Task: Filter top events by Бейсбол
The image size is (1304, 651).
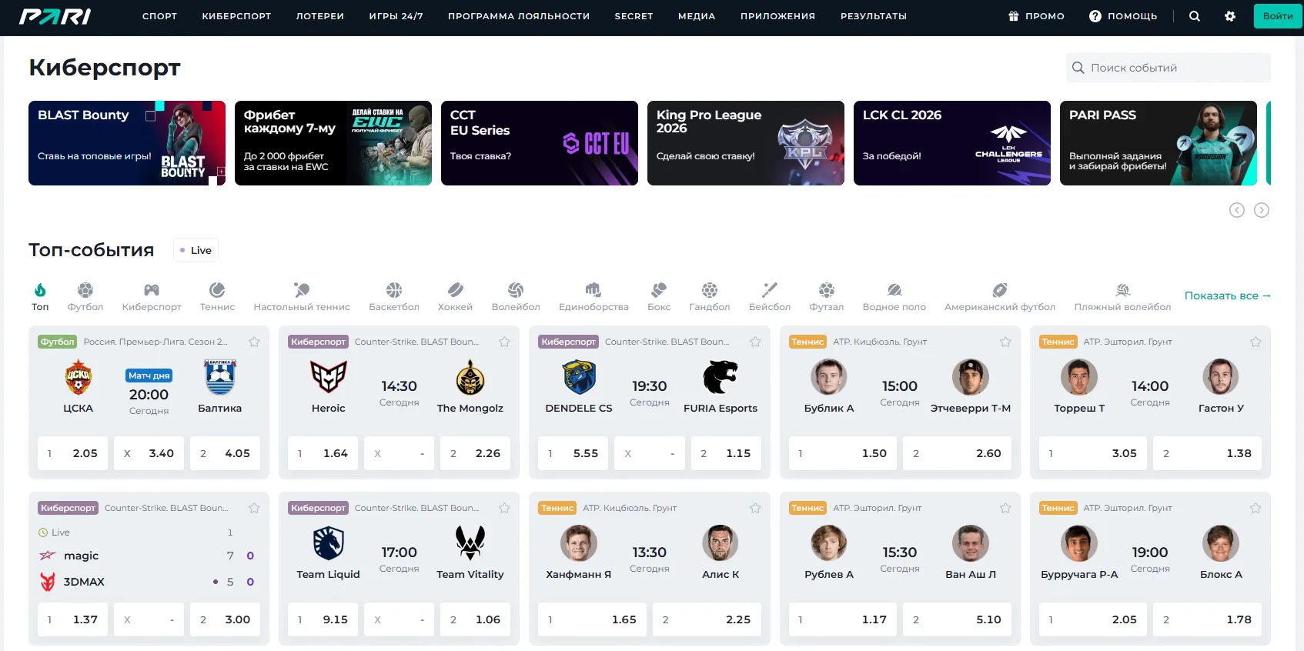Action: [x=770, y=296]
